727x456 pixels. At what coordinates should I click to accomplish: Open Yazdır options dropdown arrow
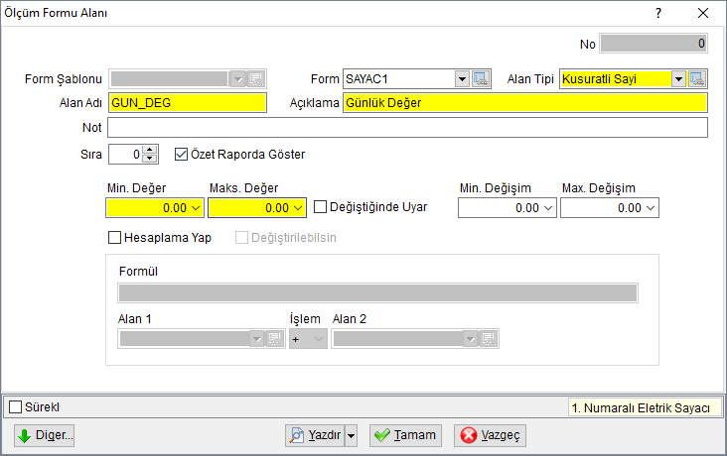pyautogui.click(x=352, y=435)
